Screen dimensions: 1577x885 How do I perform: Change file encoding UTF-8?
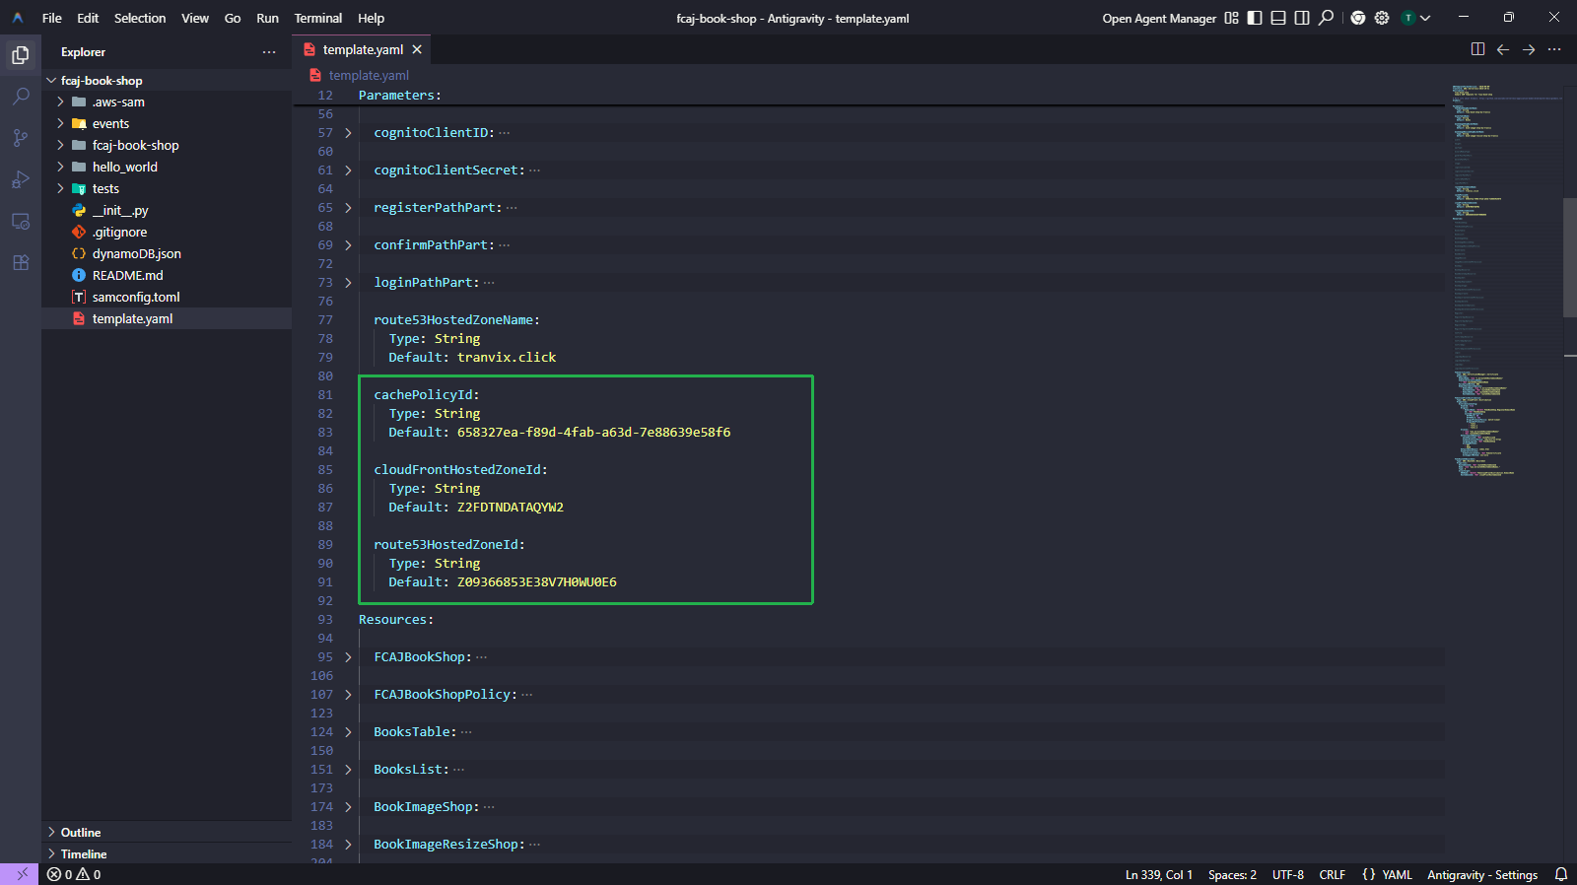pos(1287,874)
